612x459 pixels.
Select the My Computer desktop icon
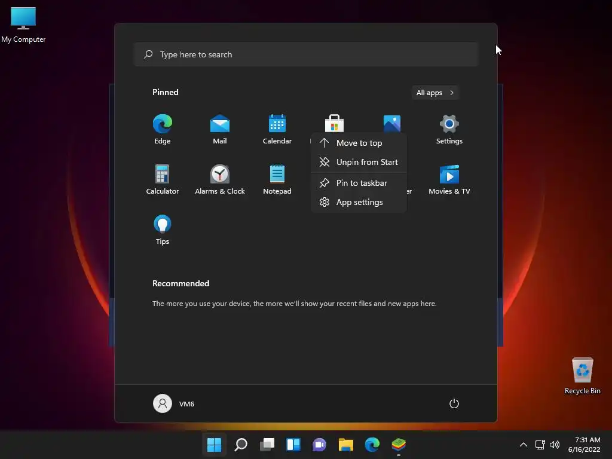pyautogui.click(x=23, y=25)
